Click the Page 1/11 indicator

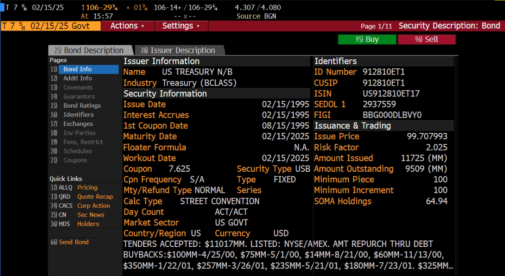click(x=376, y=27)
